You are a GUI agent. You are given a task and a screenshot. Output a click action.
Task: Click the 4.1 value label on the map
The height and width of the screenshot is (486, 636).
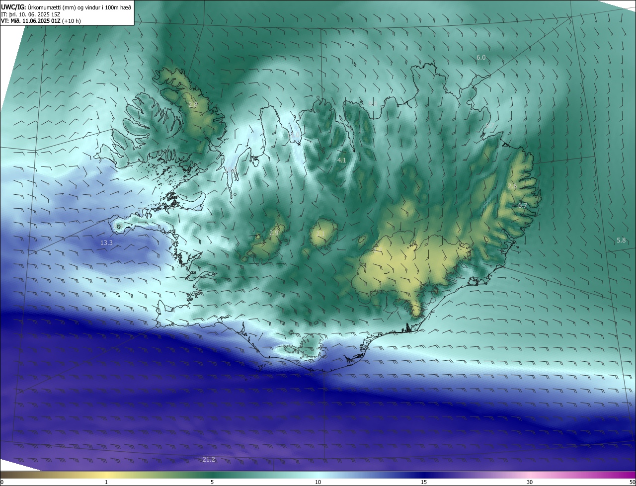click(x=341, y=161)
